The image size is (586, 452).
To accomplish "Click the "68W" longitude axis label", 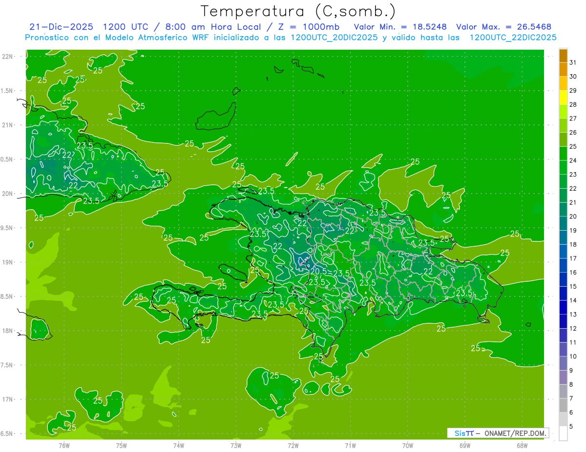I will click(522, 445).
